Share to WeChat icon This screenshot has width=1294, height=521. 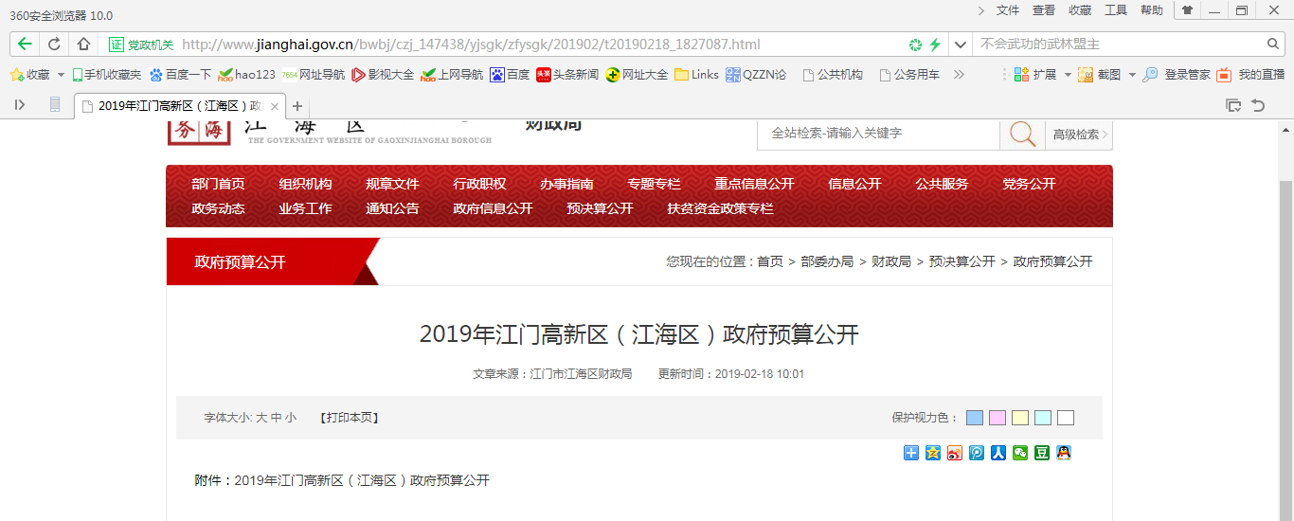[x=1020, y=453]
